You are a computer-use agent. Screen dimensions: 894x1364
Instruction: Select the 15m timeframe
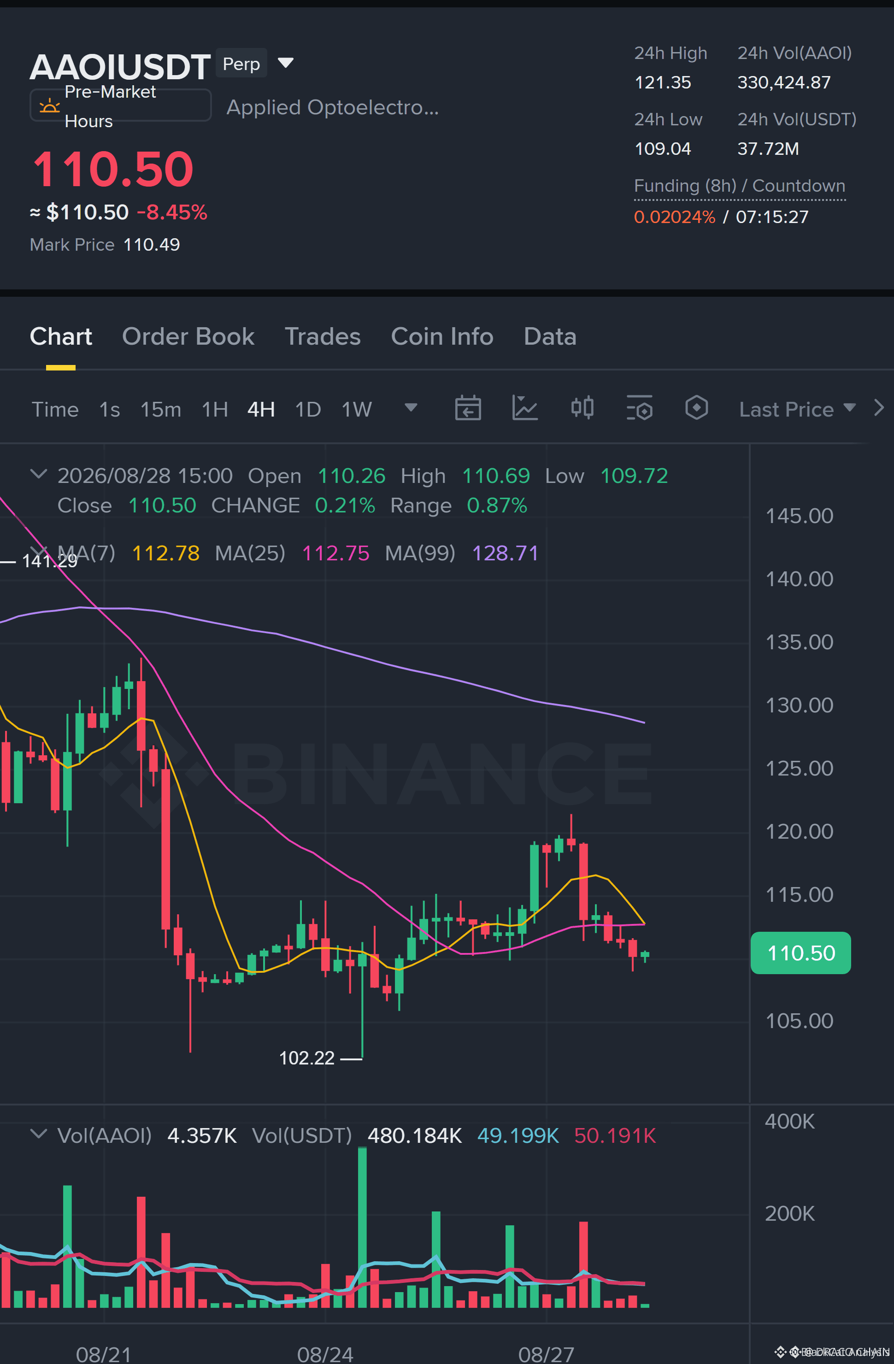click(x=160, y=409)
